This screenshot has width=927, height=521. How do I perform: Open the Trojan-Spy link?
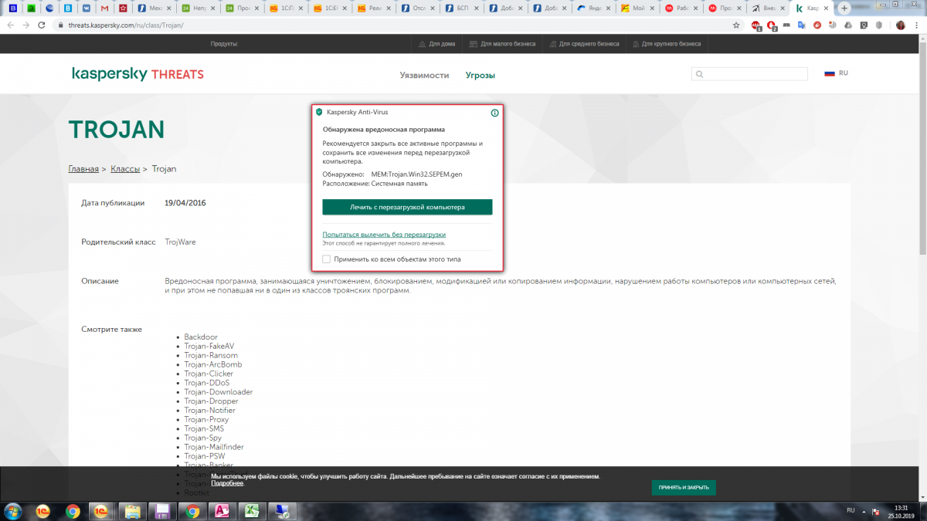tap(202, 438)
